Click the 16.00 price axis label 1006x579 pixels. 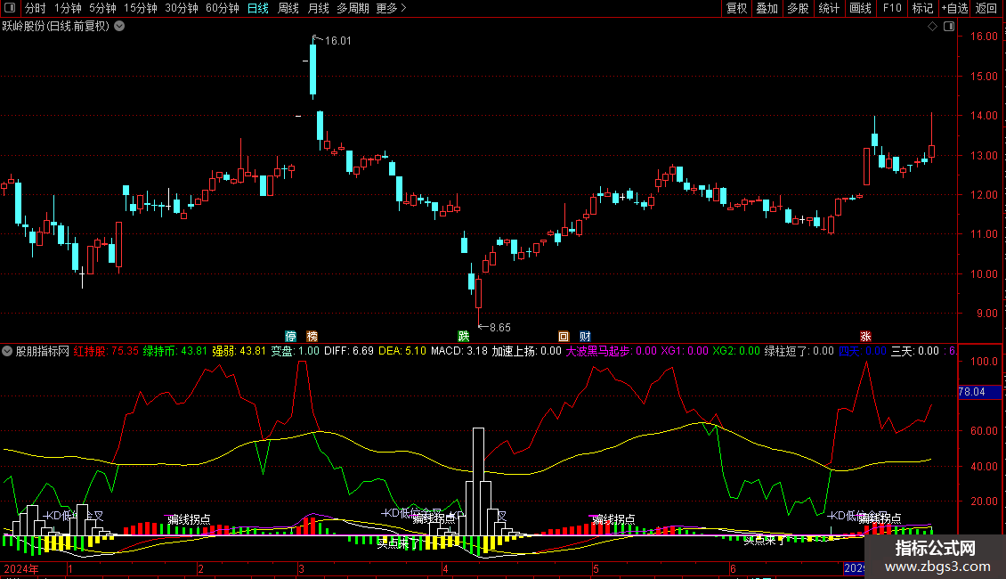click(x=984, y=37)
